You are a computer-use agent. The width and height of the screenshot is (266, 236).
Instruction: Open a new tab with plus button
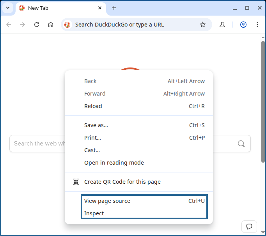[x=114, y=8]
